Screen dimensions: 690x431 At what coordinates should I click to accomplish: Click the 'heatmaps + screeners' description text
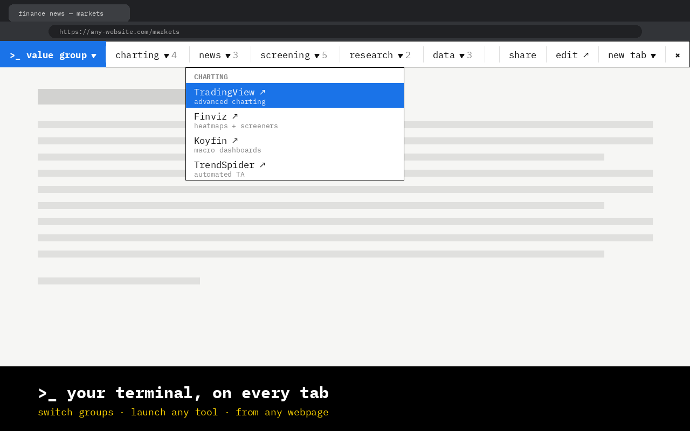[x=236, y=126]
